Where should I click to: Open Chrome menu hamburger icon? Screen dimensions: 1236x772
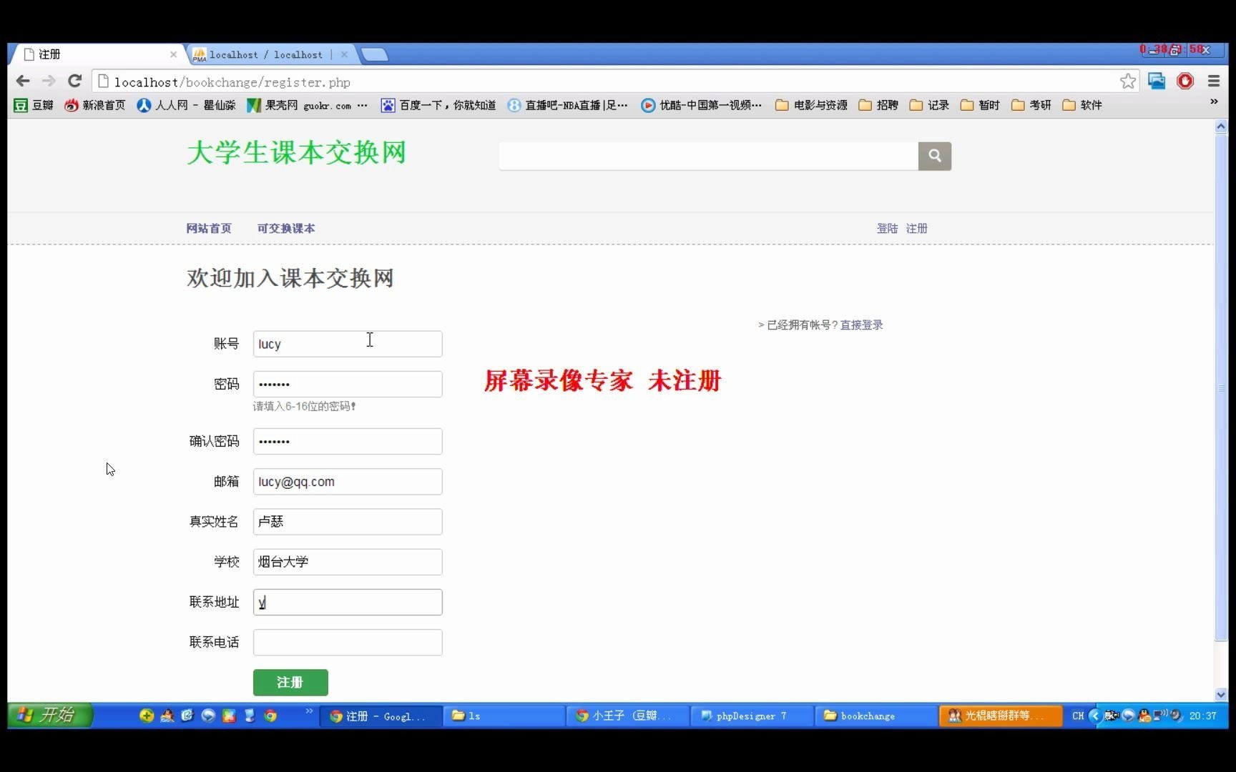(x=1214, y=81)
